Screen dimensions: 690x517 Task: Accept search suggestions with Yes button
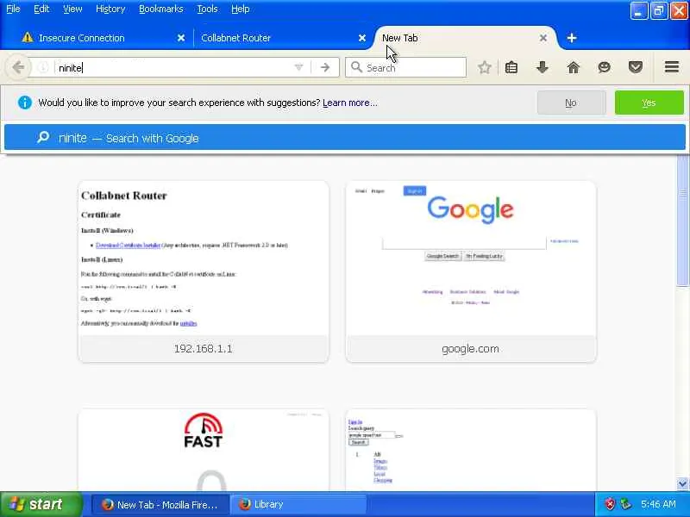(649, 103)
